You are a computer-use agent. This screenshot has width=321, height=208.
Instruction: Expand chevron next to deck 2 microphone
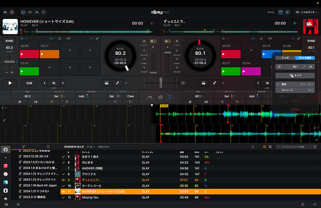pyautogui.click(x=223, y=83)
